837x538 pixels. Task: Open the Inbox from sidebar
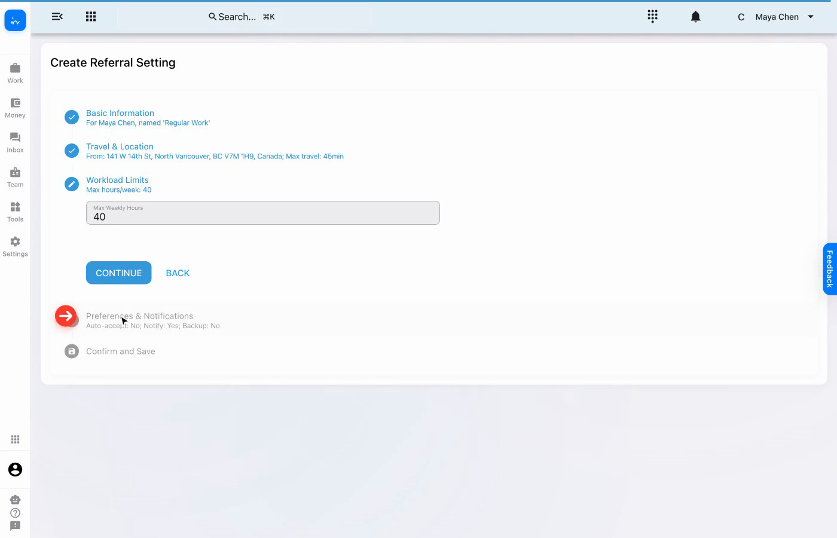coord(15,142)
